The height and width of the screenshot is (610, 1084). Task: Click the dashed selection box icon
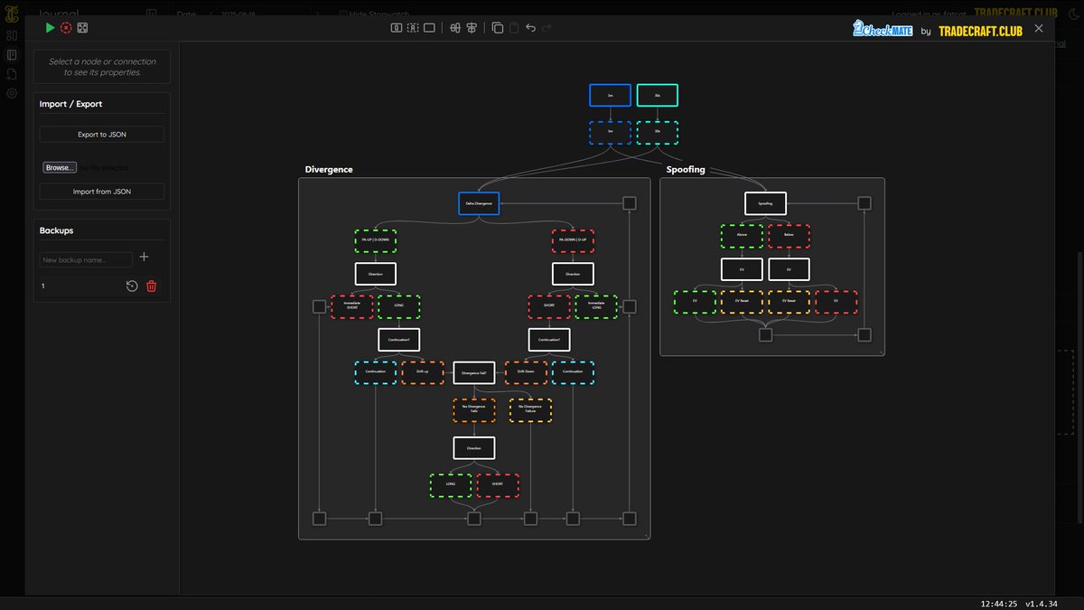coord(413,28)
